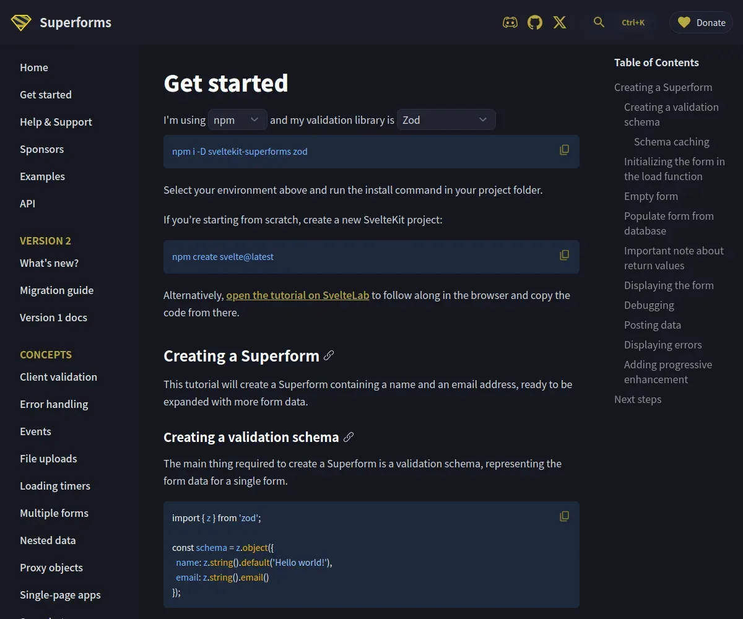Jump to Creating a Superform in contents

pos(663,87)
